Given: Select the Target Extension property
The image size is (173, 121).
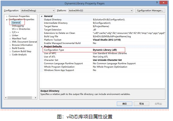Looking at the screenshot, I should 53,30.
